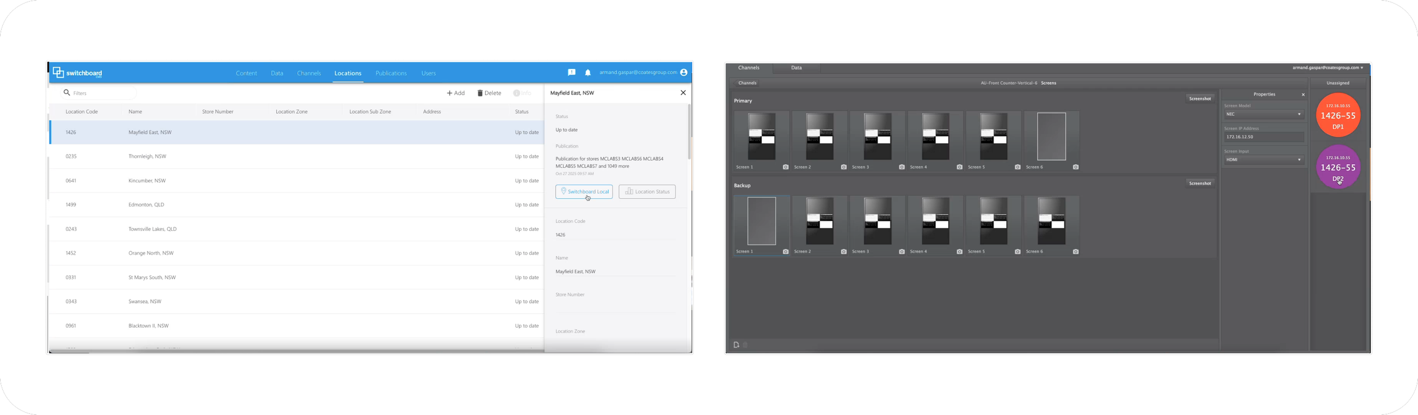Select Primary Screen 3 thumbnail

tap(877, 136)
